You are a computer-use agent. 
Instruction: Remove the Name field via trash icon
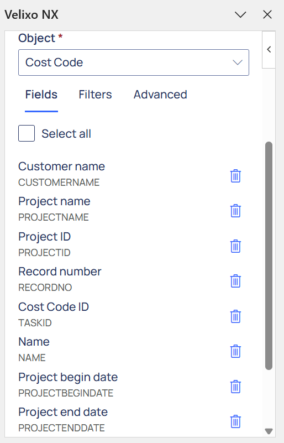(235, 351)
